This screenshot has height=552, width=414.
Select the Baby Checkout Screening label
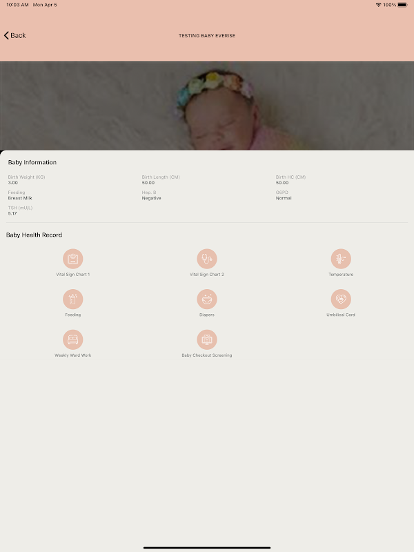click(207, 355)
